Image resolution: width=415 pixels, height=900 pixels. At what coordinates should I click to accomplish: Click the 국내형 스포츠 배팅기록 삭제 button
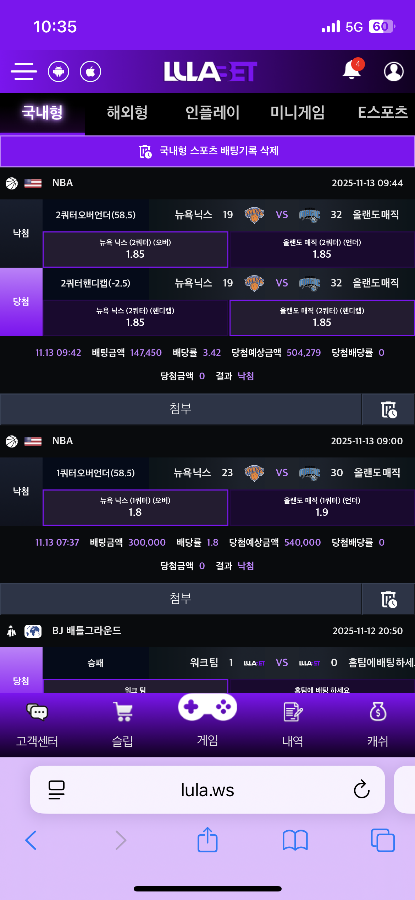coord(207,151)
